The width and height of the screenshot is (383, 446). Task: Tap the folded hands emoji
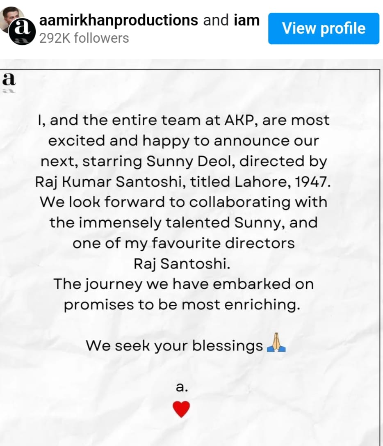click(276, 345)
